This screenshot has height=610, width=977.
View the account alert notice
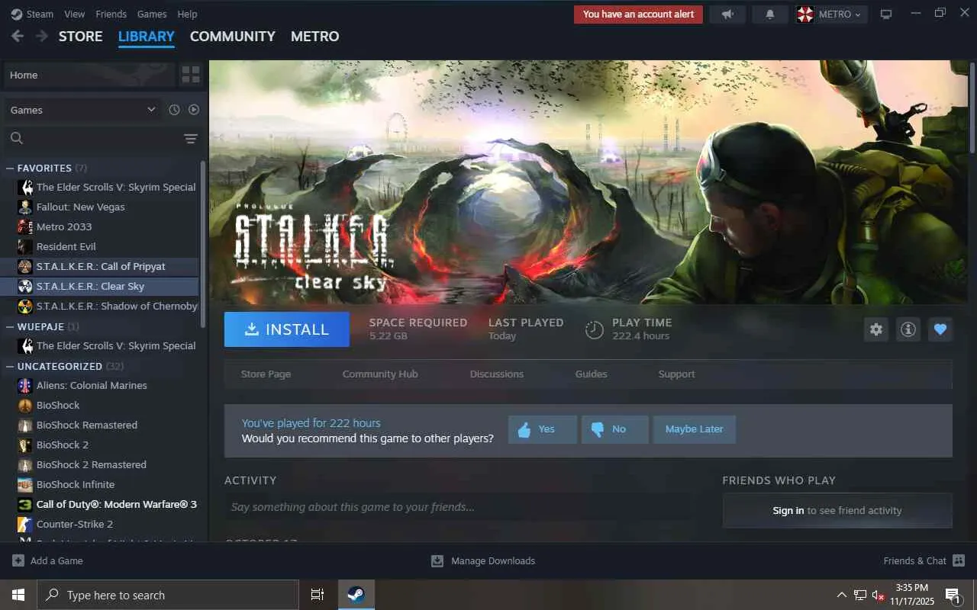pyautogui.click(x=638, y=14)
